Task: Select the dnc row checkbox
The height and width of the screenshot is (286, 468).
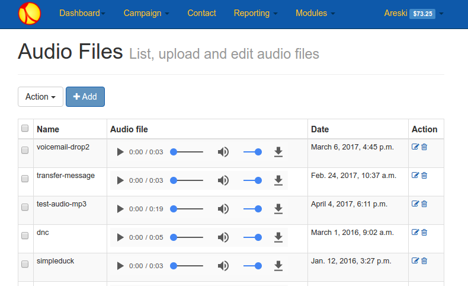Action: click(25, 236)
